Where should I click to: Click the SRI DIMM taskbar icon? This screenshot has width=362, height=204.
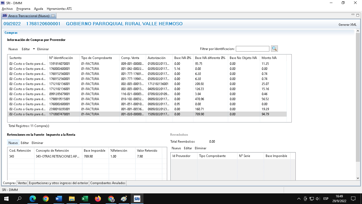137,199
